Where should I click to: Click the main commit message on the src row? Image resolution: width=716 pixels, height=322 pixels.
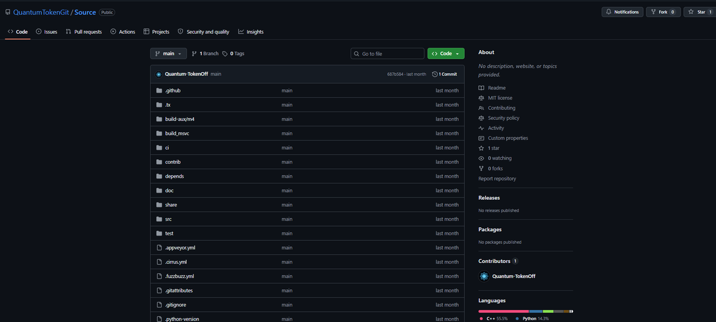coord(287,219)
